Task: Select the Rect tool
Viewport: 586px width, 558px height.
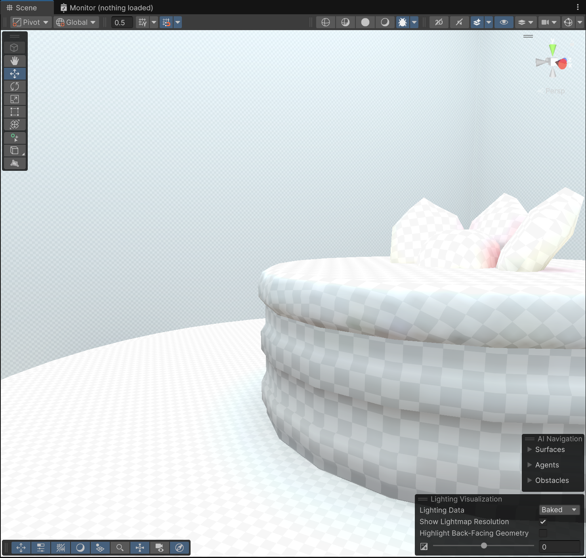Action: (x=15, y=112)
